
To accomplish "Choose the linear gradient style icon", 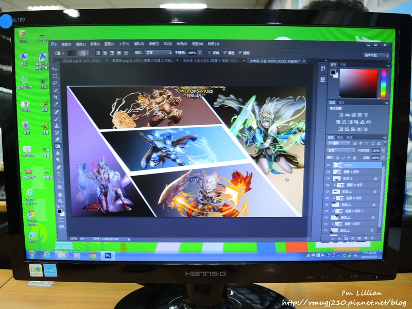I will pyautogui.click(x=98, y=53).
